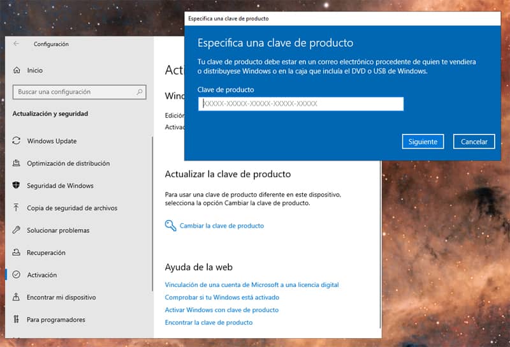Click Siguiente in the product key dialog
510x347 pixels.
[423, 142]
